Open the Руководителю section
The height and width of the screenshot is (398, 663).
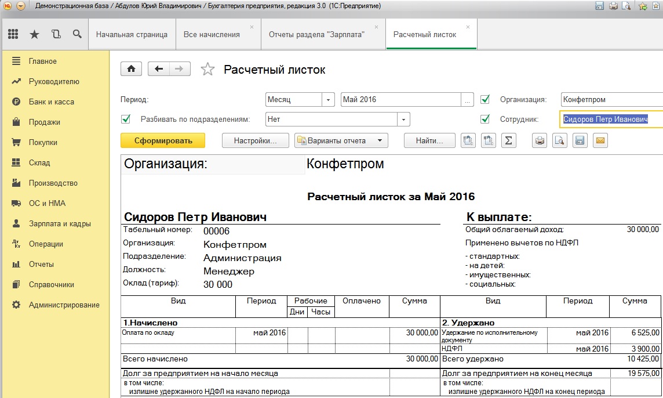click(55, 82)
